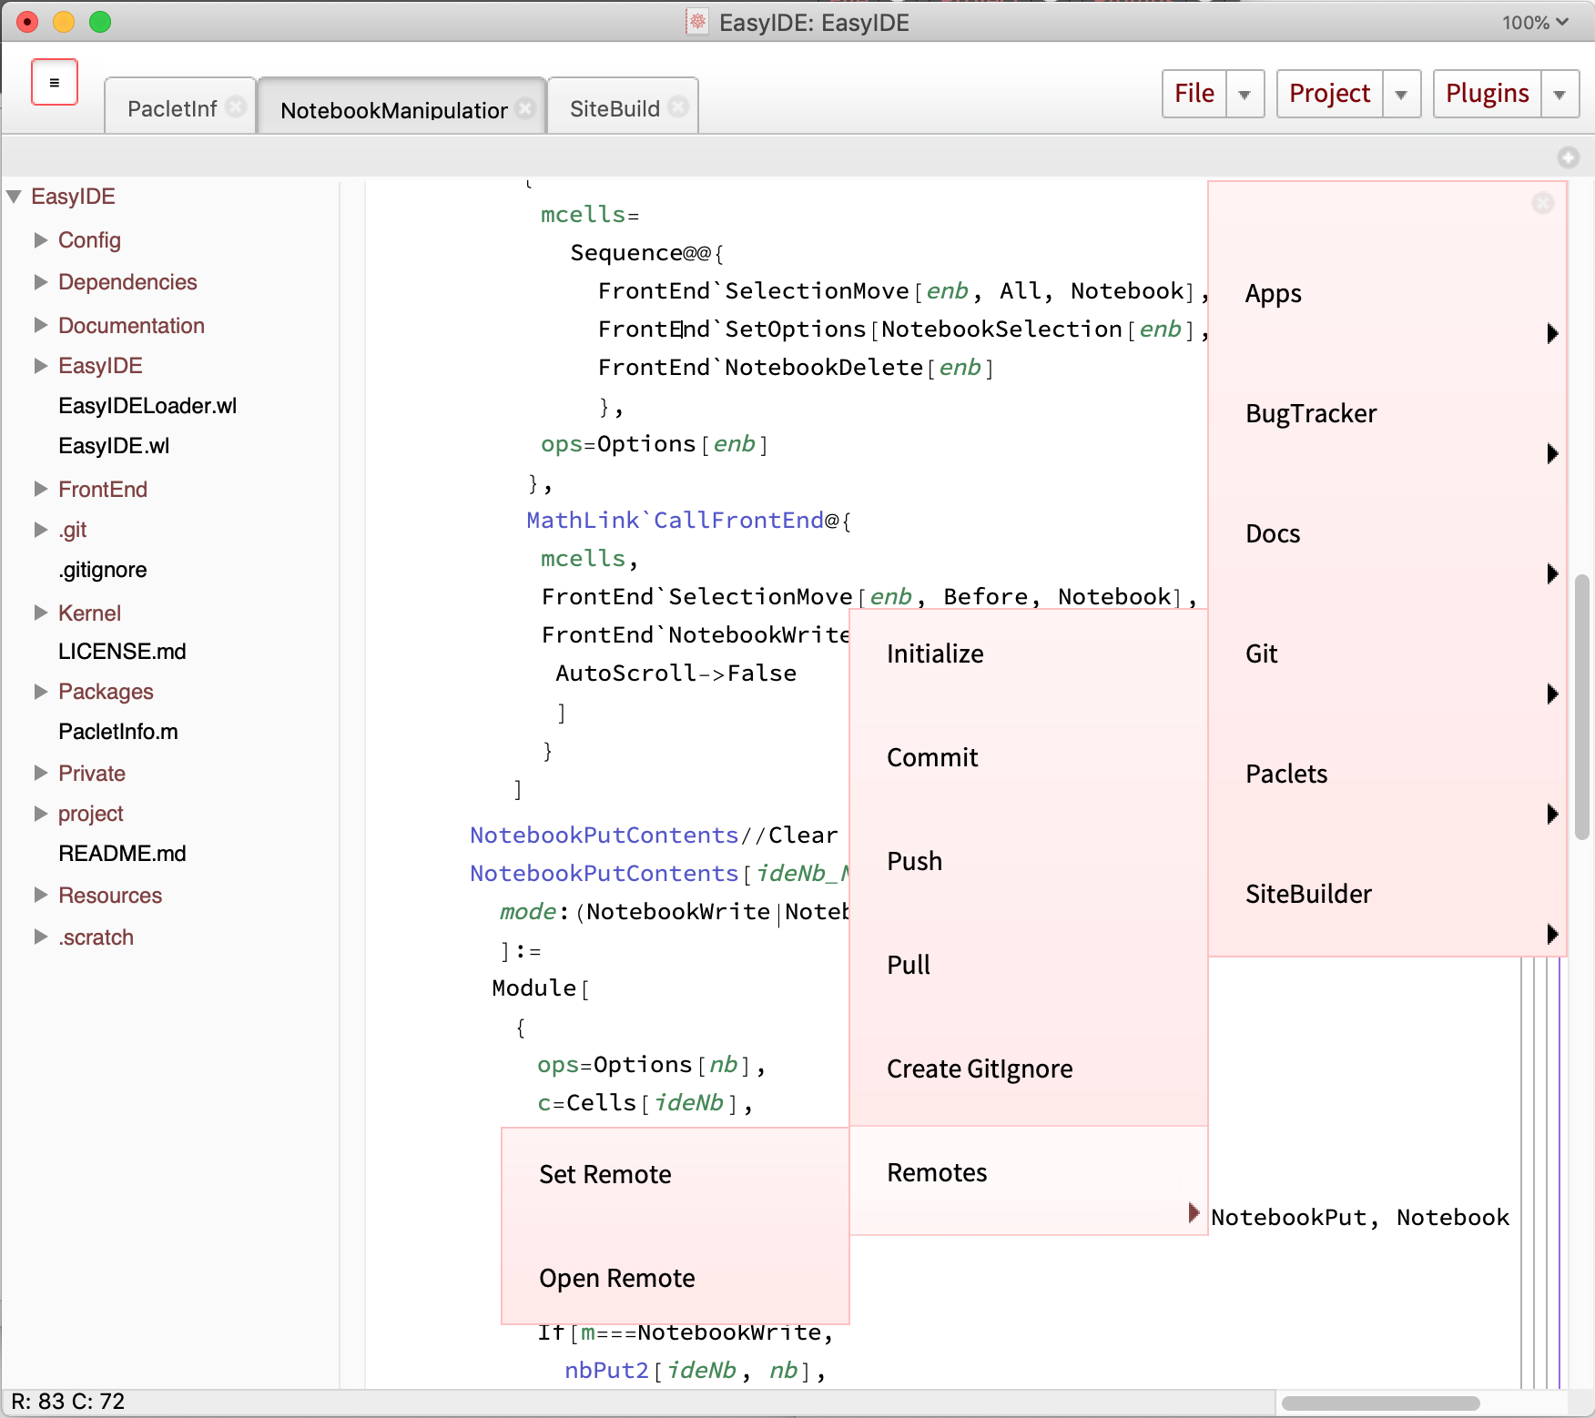Expand the Kernel folder
The image size is (1595, 1418).
[40, 613]
